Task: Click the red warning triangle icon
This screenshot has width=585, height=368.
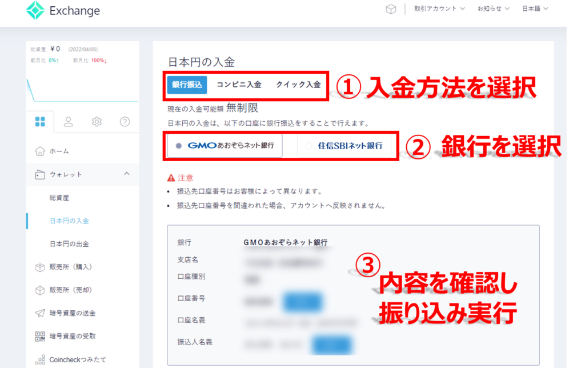Action: tap(171, 178)
